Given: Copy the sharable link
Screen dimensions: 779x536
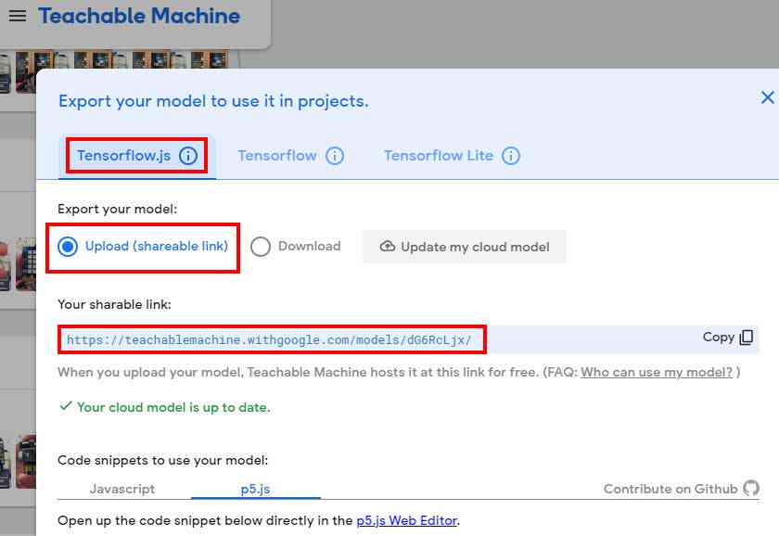Looking at the screenshot, I should [728, 338].
